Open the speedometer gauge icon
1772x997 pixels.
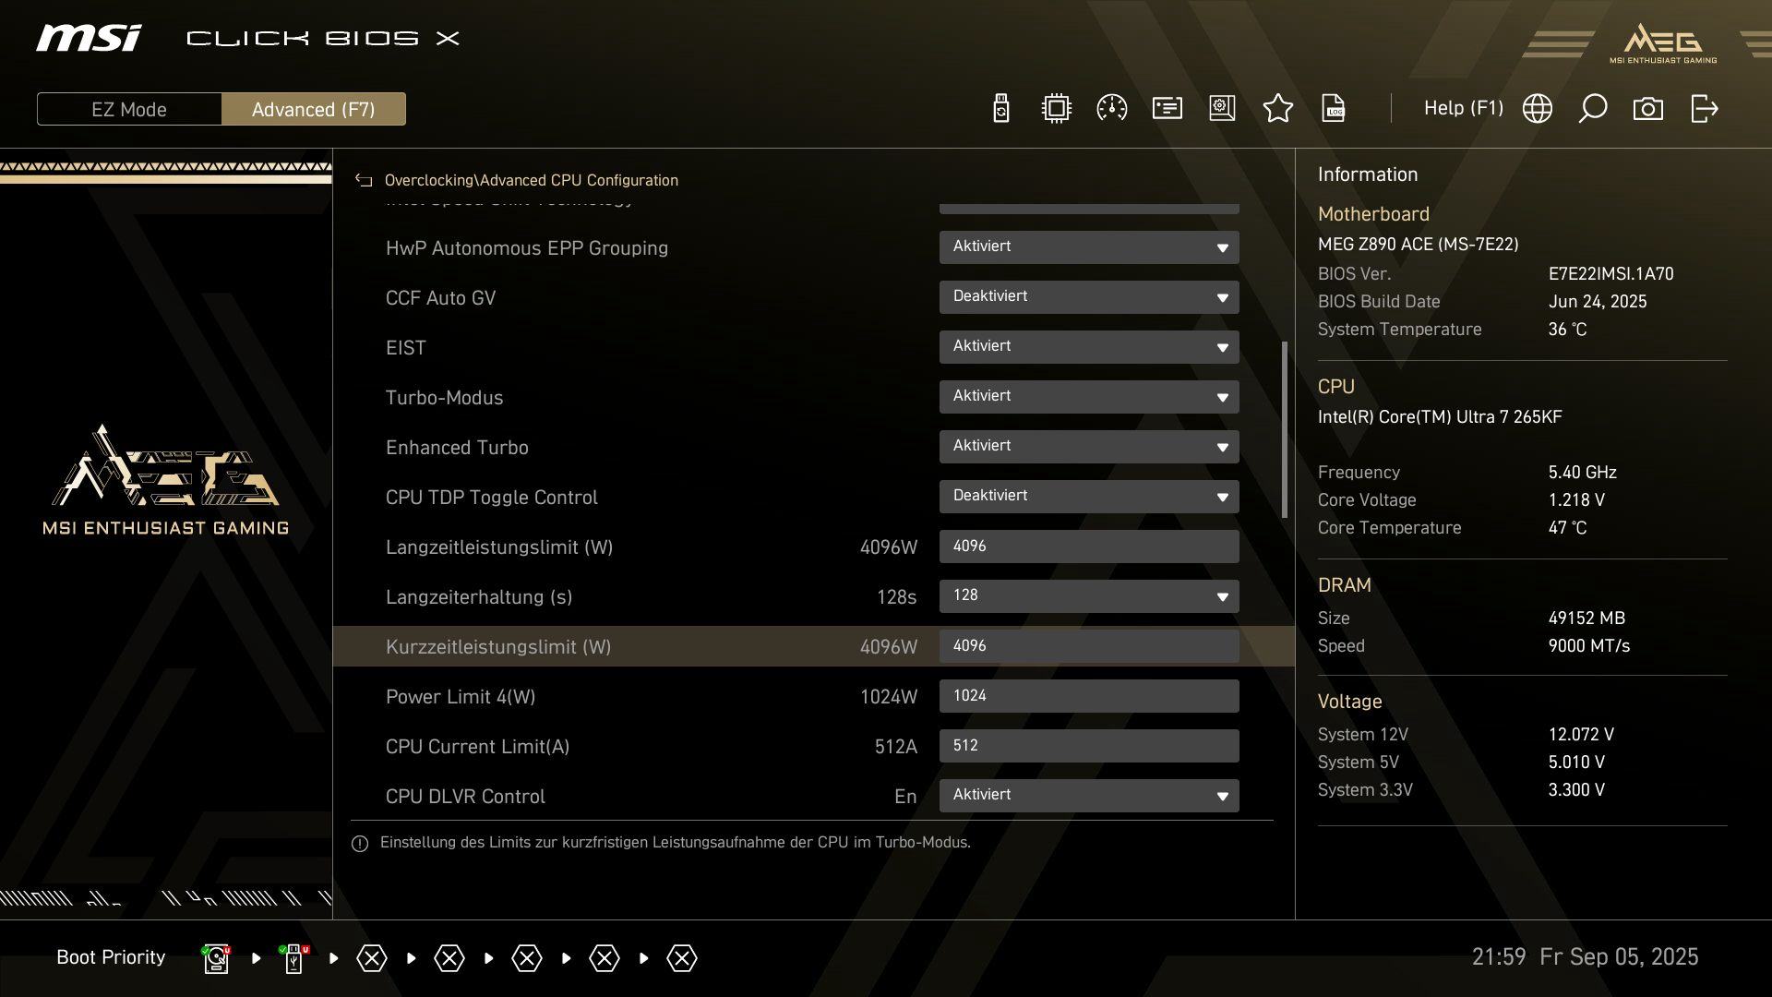click(1111, 109)
